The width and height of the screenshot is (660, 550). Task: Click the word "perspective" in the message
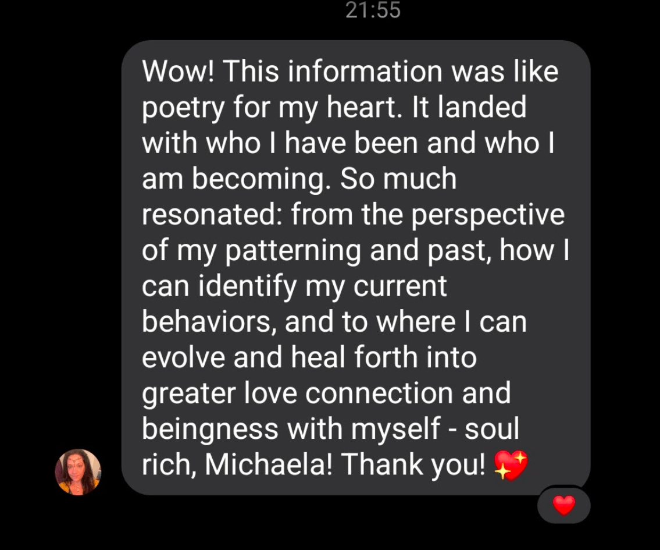tap(488, 215)
